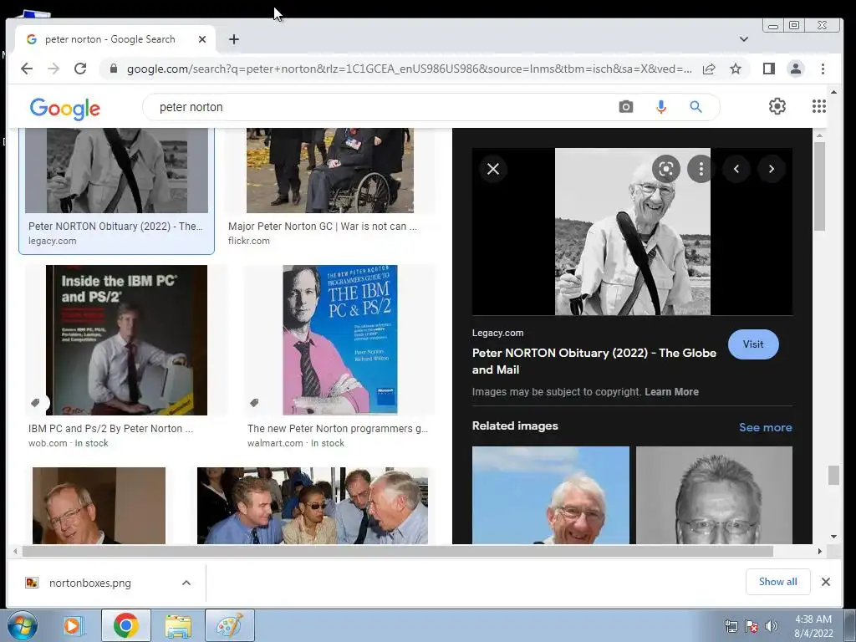Expand nortonboxes.png download options
Screen dimensions: 856x642
[x=186, y=583]
